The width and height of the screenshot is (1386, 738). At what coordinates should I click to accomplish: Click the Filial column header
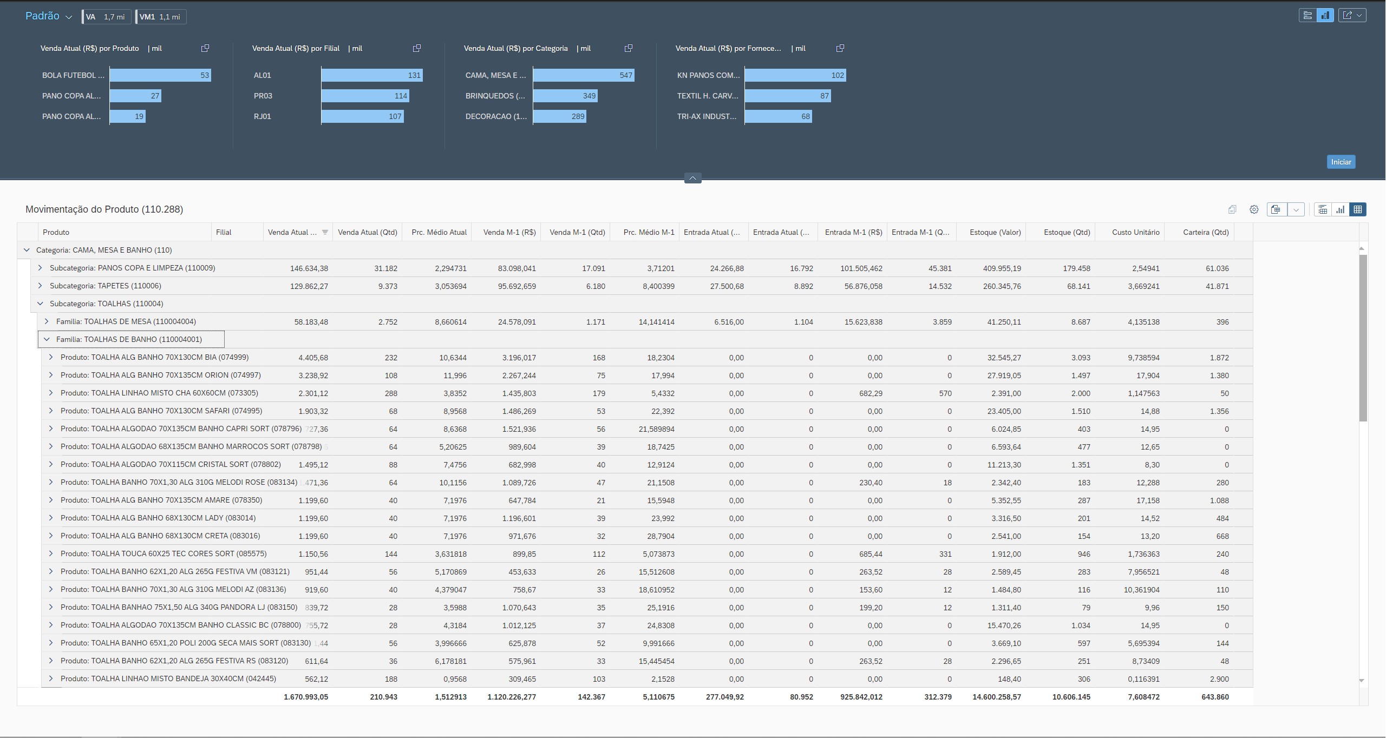point(237,232)
